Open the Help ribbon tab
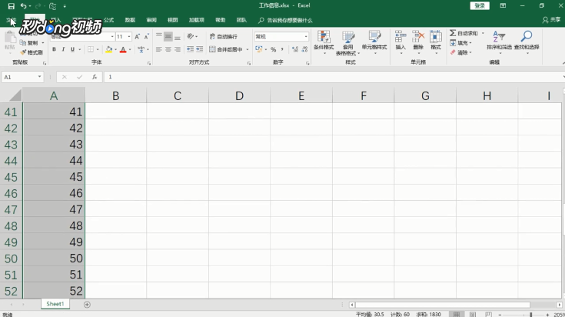This screenshot has height=317, width=565. [x=220, y=20]
